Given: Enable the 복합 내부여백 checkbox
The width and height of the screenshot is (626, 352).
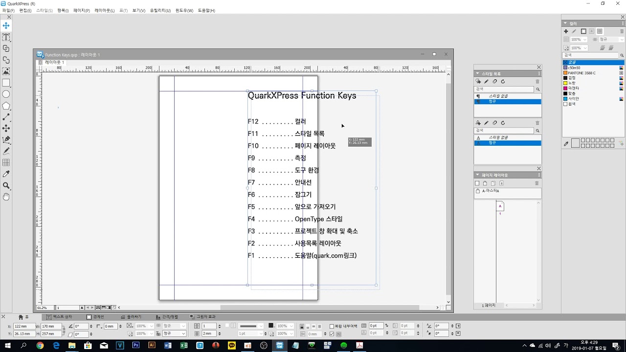Looking at the screenshot, I should click(332, 326).
